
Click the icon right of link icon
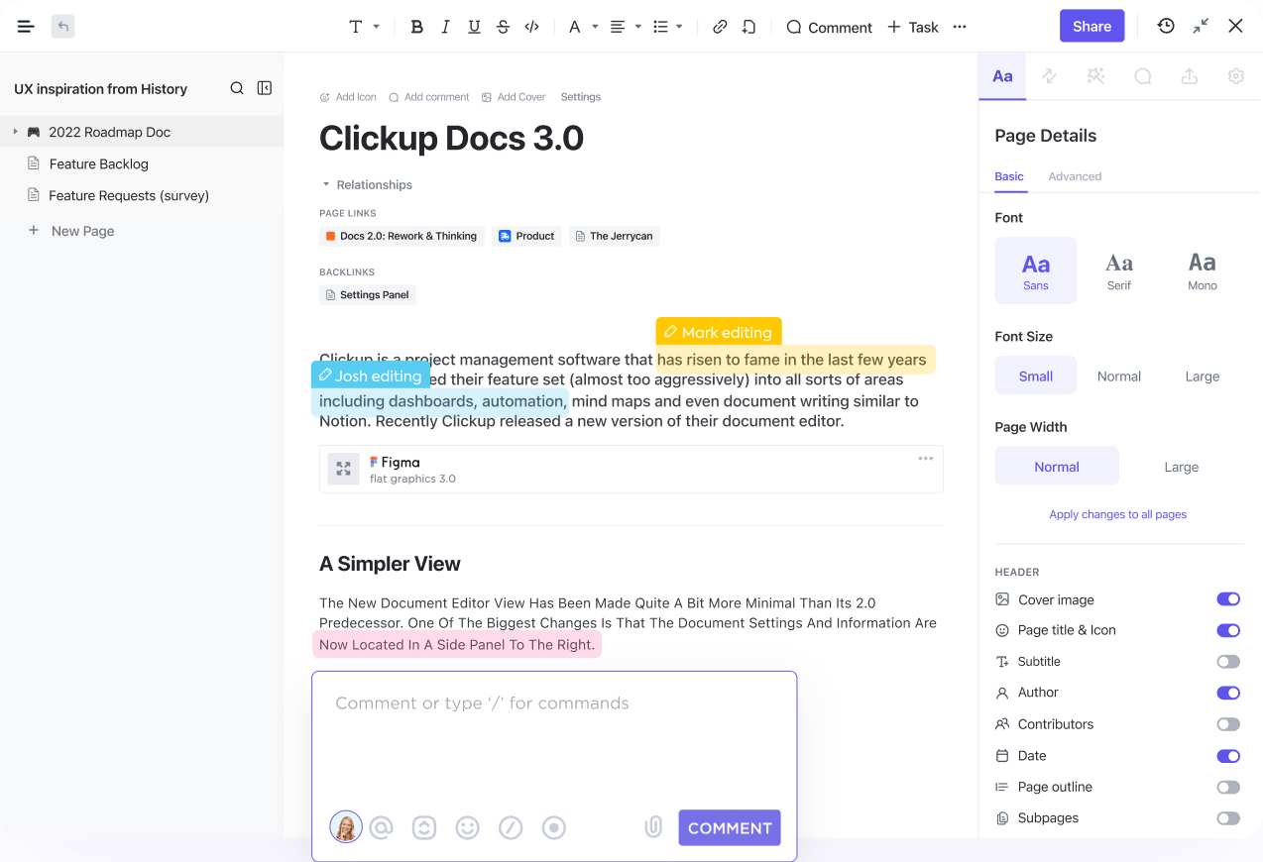click(x=748, y=27)
